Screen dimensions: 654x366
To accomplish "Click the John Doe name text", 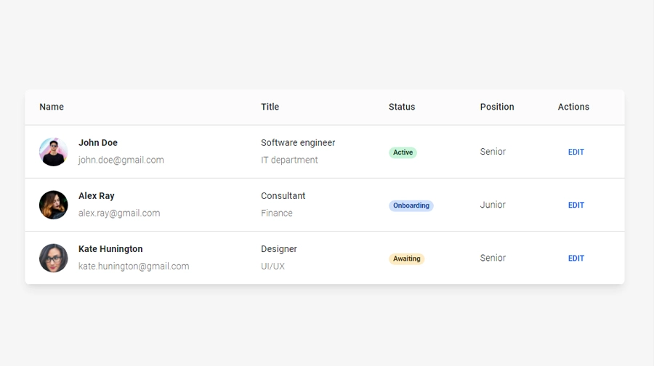I will (x=98, y=143).
